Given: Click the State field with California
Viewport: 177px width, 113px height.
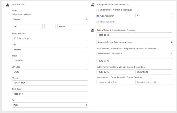Looking at the screenshot, I should [x=50, y=60].
